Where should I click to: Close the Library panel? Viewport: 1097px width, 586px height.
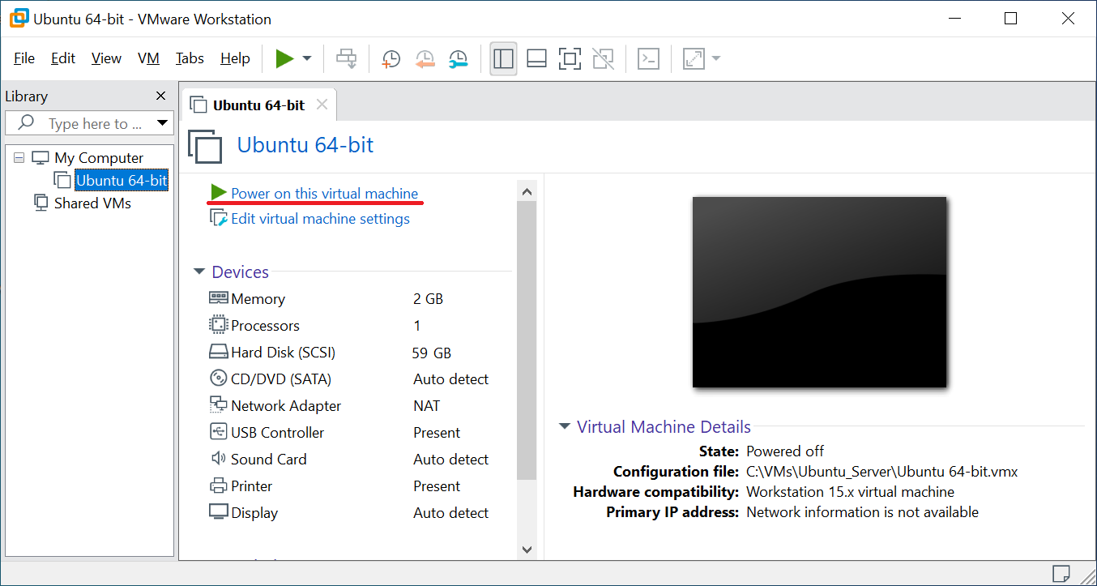pos(160,96)
